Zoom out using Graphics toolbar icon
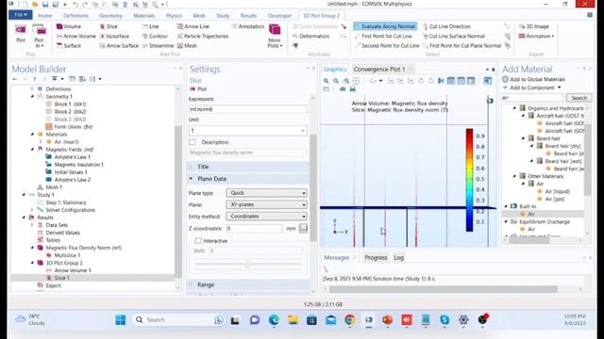This screenshot has width=604, height=339. point(336,81)
